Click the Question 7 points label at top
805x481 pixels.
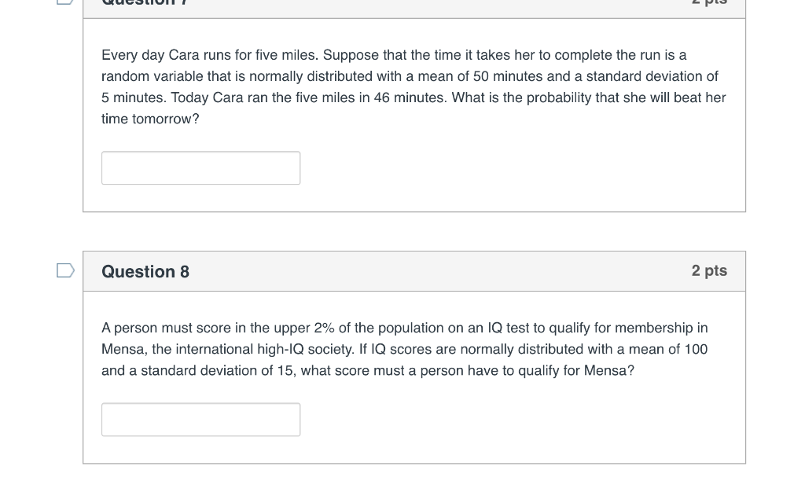coord(709,2)
